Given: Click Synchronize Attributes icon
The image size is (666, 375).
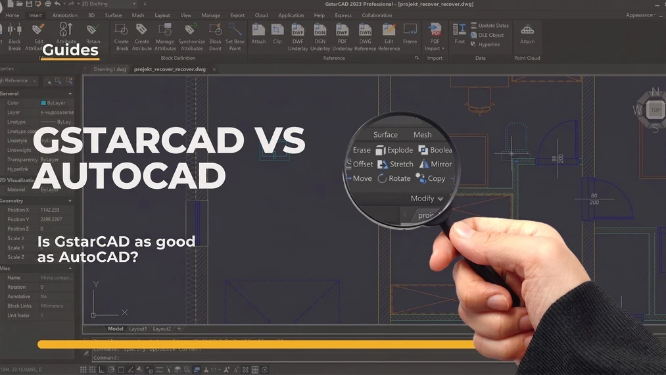Looking at the screenshot, I should tap(191, 30).
